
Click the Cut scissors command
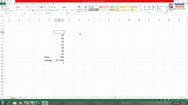pos(7,6)
